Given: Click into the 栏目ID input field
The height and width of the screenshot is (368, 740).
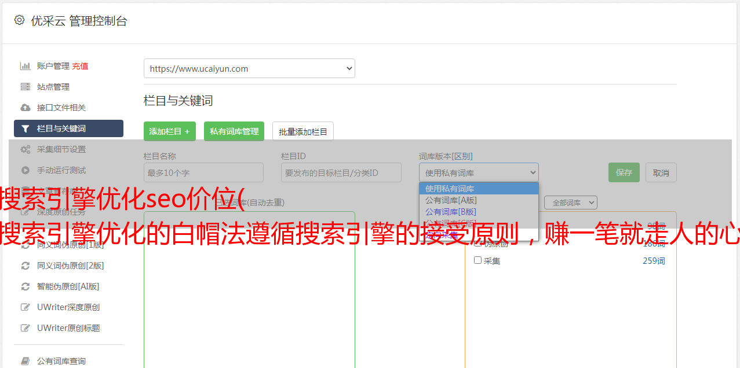Looking at the screenshot, I should point(341,172).
